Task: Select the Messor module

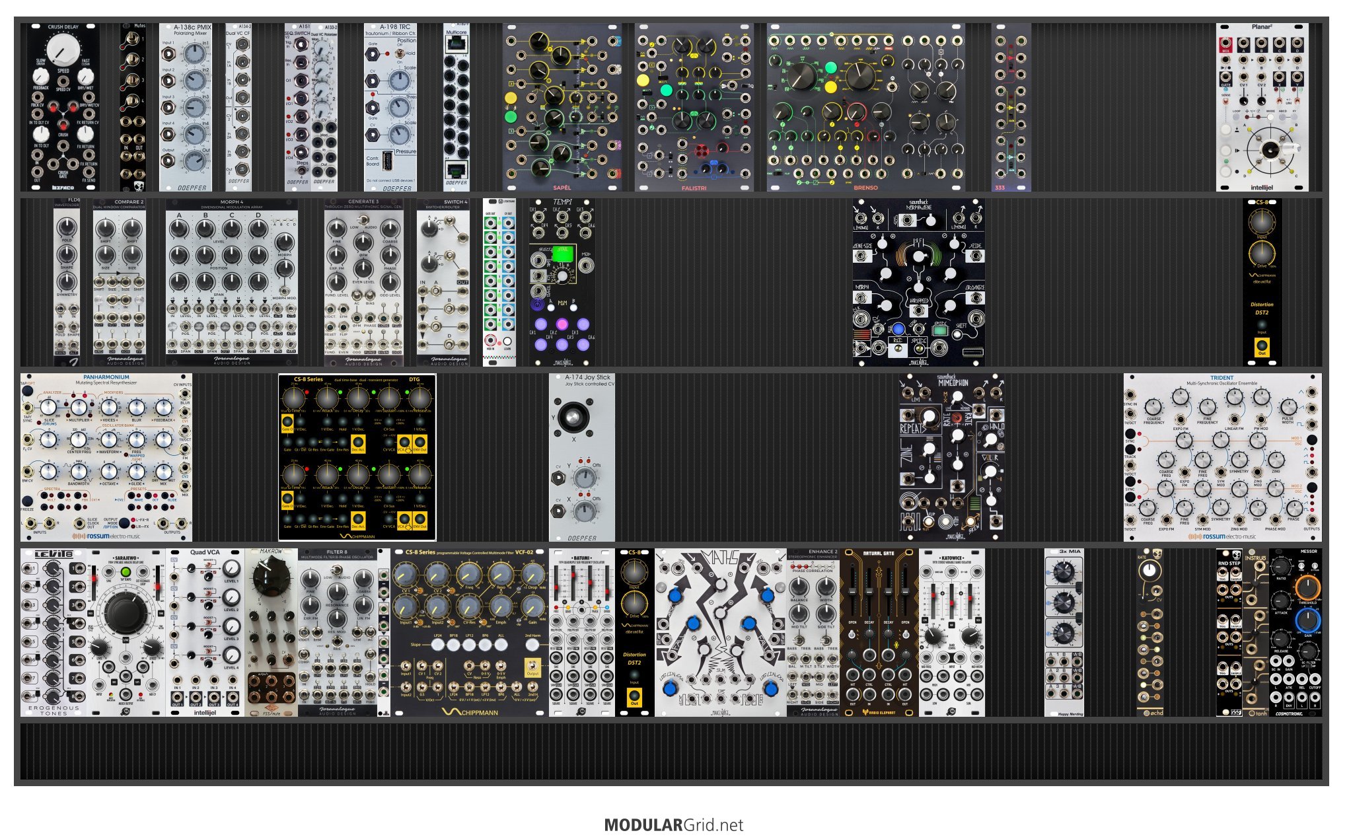Action: pos(1295,632)
